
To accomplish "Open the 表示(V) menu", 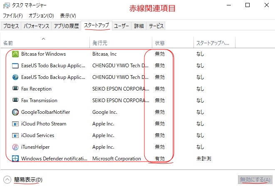I will pos(68,16).
